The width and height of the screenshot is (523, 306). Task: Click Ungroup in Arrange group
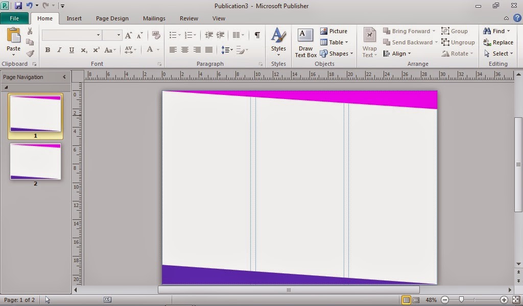point(458,42)
